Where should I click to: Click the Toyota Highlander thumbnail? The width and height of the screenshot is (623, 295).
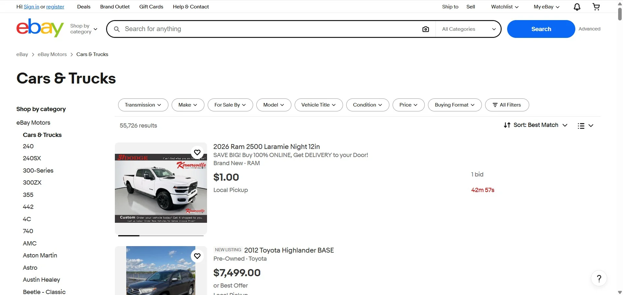coord(161,271)
